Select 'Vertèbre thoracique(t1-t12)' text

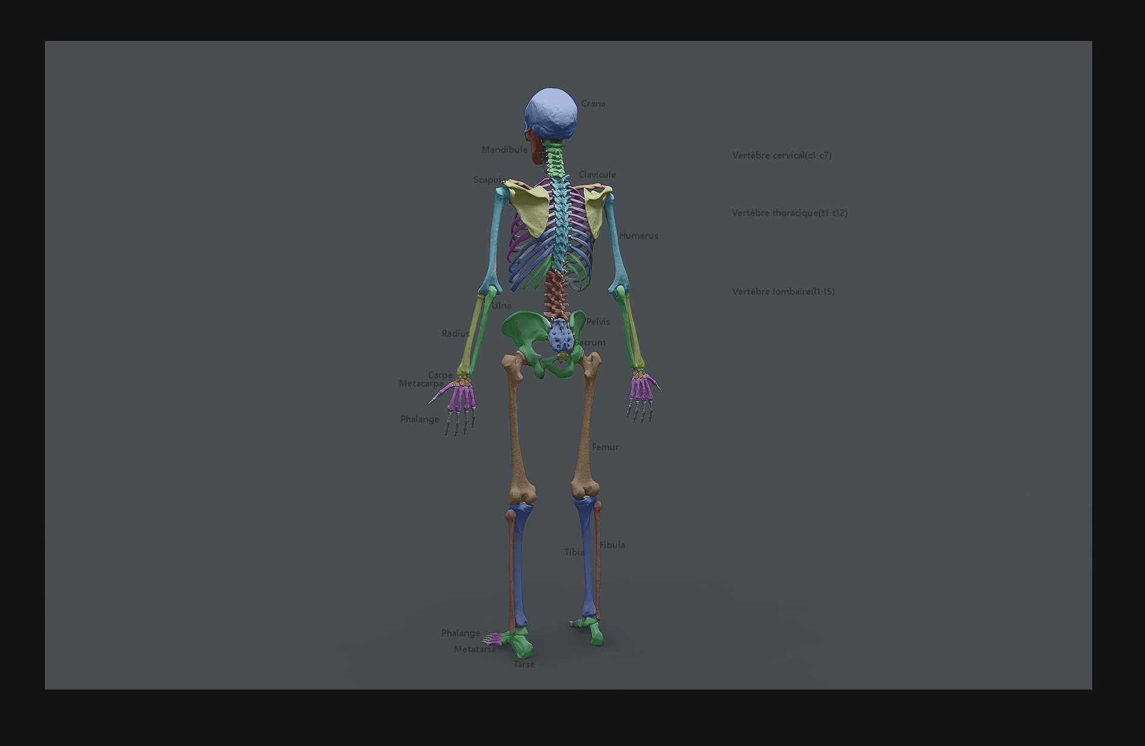coord(790,213)
